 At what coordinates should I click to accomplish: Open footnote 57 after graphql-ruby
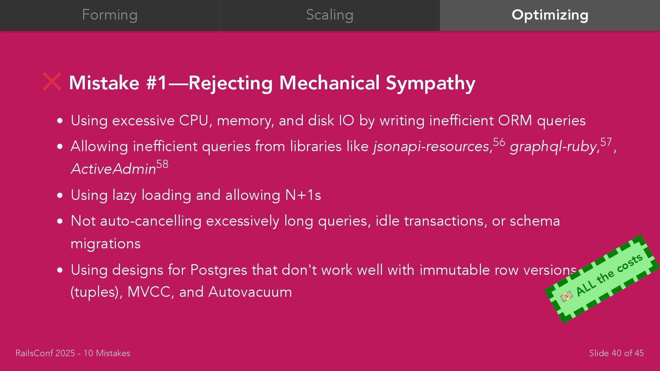pos(606,142)
